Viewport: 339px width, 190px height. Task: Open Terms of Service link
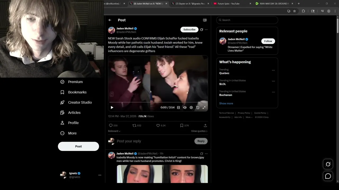click(x=226, y=113)
